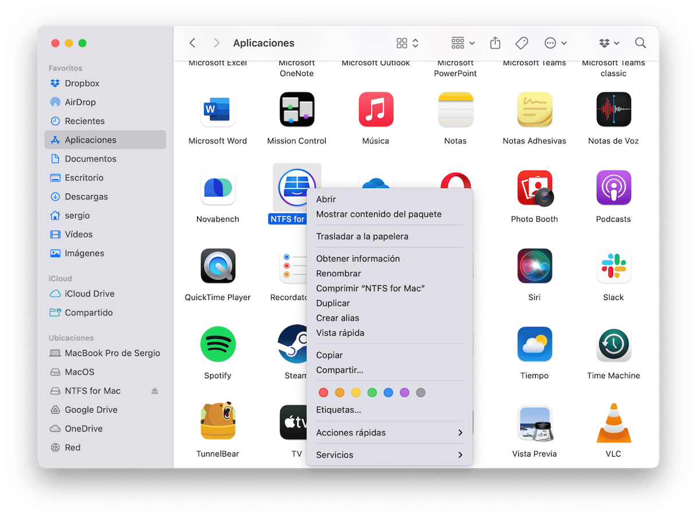Choose Crear alias
This screenshot has height=518, width=697.
coord(390,318)
